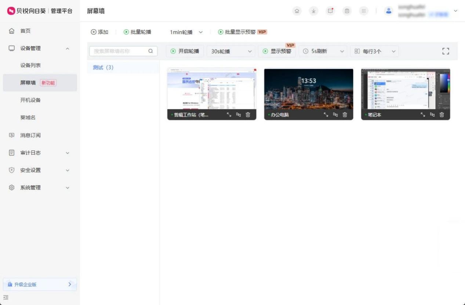Click the clipboard icon in top header
The height and width of the screenshot is (305, 465).
tap(347, 11)
